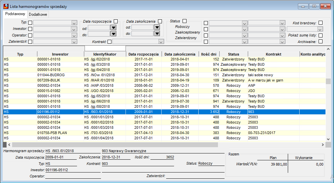Click the Status column header
This screenshot has height=183, width=334.
pos(233,54)
